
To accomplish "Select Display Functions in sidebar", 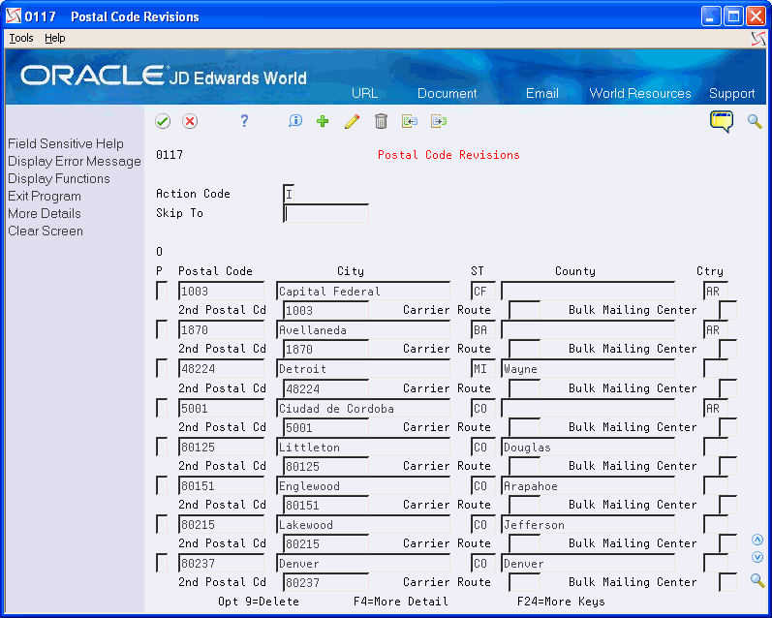I will click(x=58, y=178).
